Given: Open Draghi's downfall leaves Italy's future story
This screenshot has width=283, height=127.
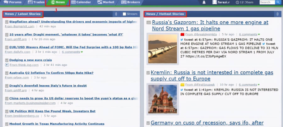Looking at the screenshot, I should coord(48,86).
